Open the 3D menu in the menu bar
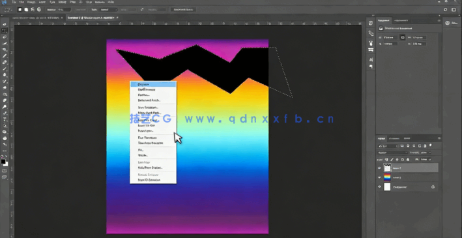 (x=81, y=2)
